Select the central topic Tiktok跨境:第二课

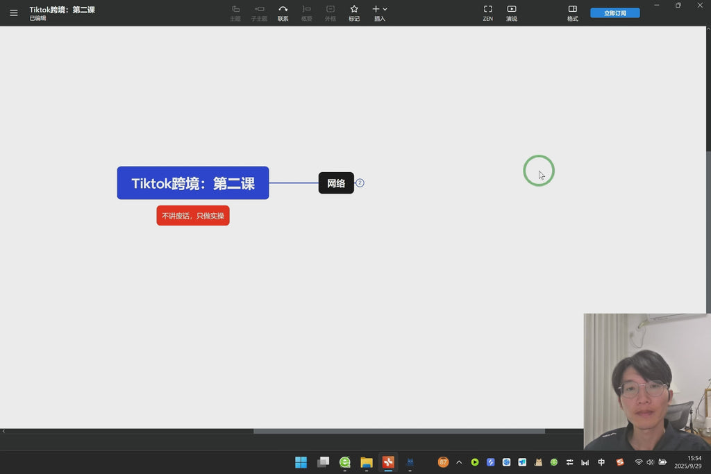coord(193,183)
